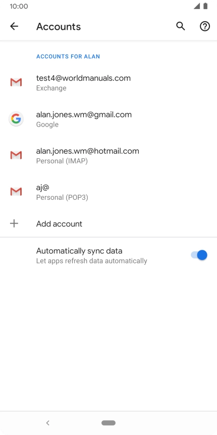Open the help question mark icon
The width and height of the screenshot is (217, 435).
pyautogui.click(x=205, y=26)
